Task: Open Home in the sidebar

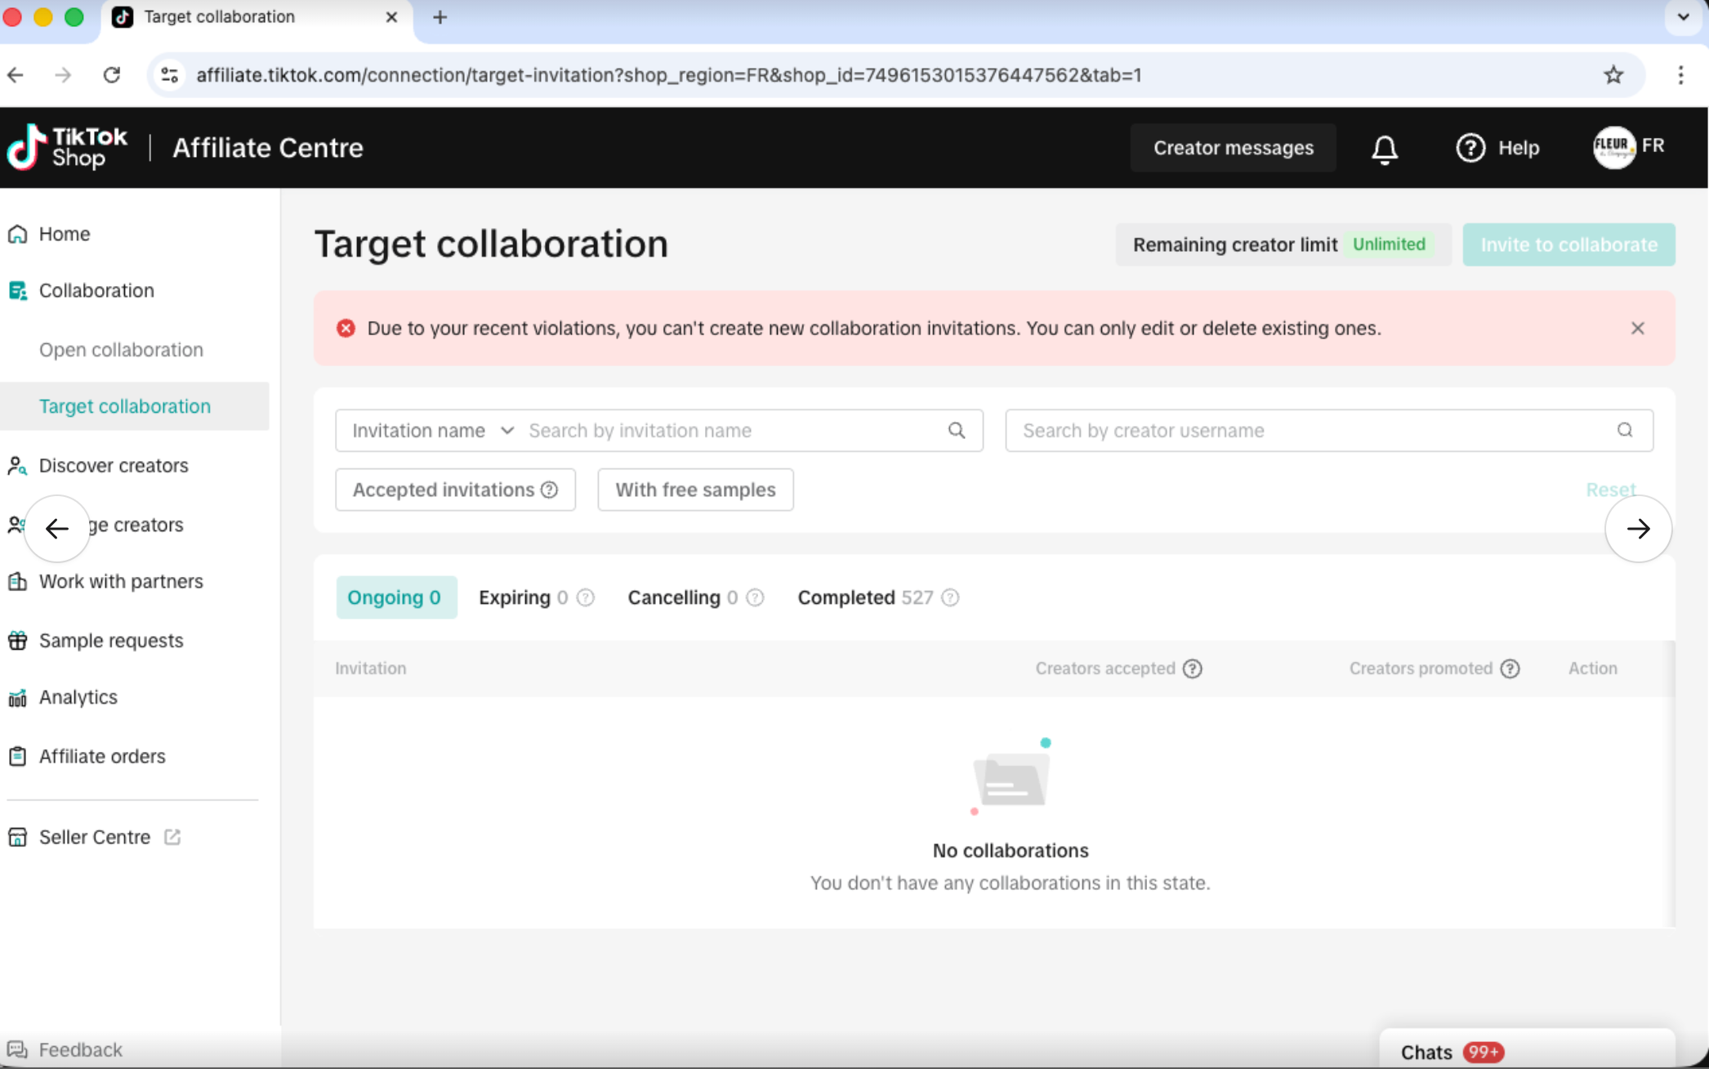Action: coord(65,235)
